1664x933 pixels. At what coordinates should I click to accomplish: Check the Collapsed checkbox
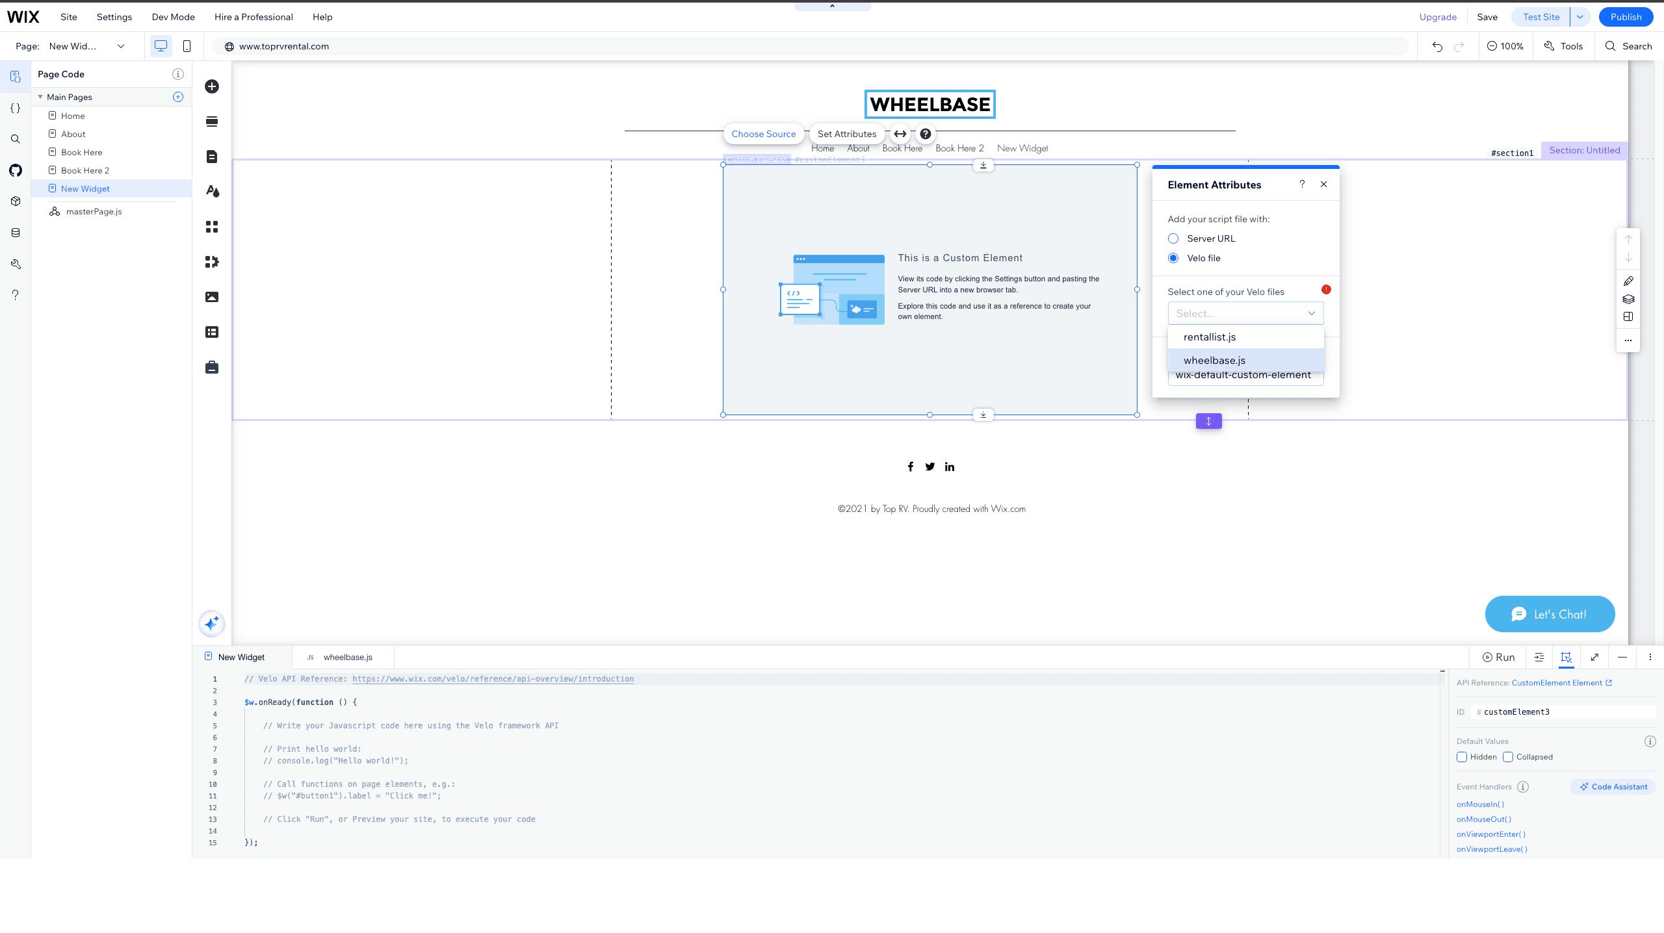1508,757
